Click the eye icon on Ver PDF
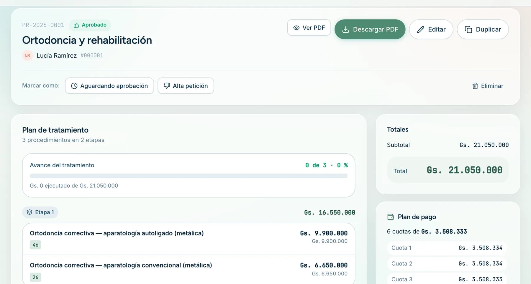The height and width of the screenshot is (284, 531). 296,28
